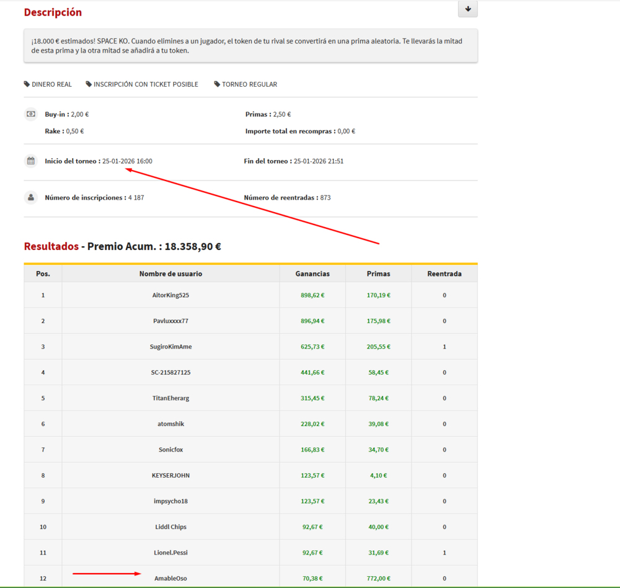Screen dimensions: 620x588
Task: Click on user SugiroKimAme
Action: (x=170, y=347)
